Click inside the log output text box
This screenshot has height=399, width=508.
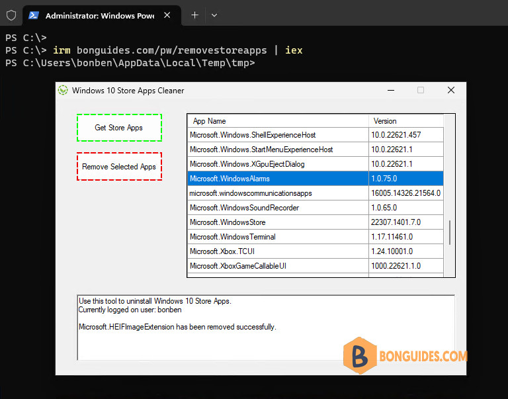click(266, 328)
